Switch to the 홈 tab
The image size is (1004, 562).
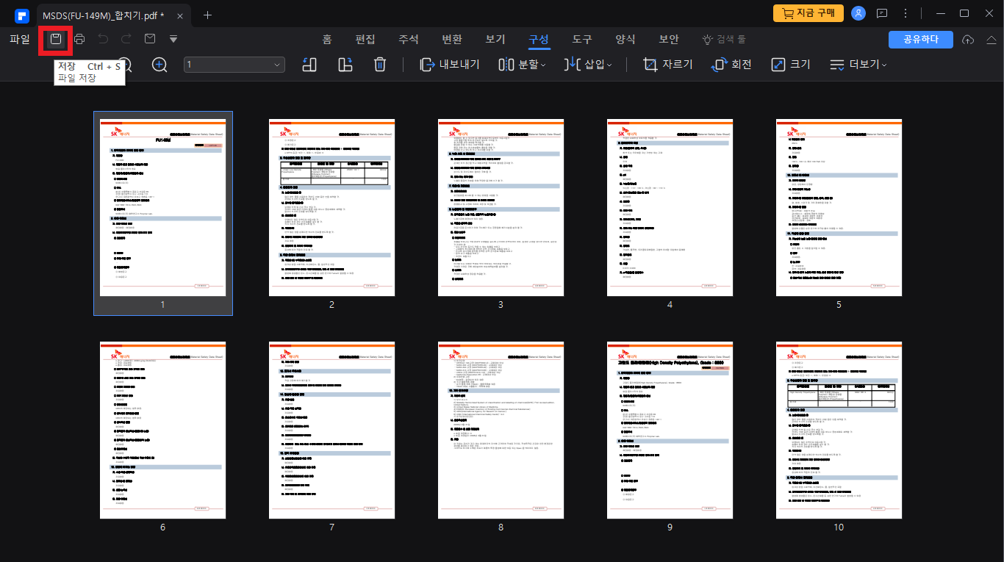(327, 39)
